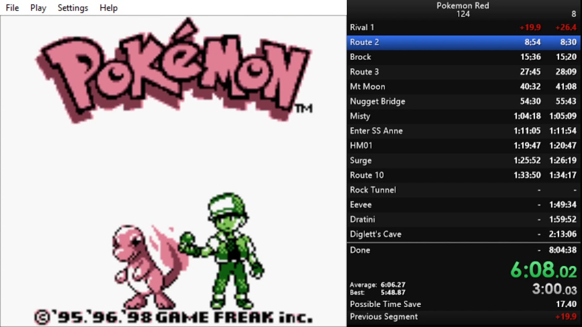582x327 pixels.
Task: Click the Rival 1 +26.4 delta
Action: pyautogui.click(x=566, y=27)
